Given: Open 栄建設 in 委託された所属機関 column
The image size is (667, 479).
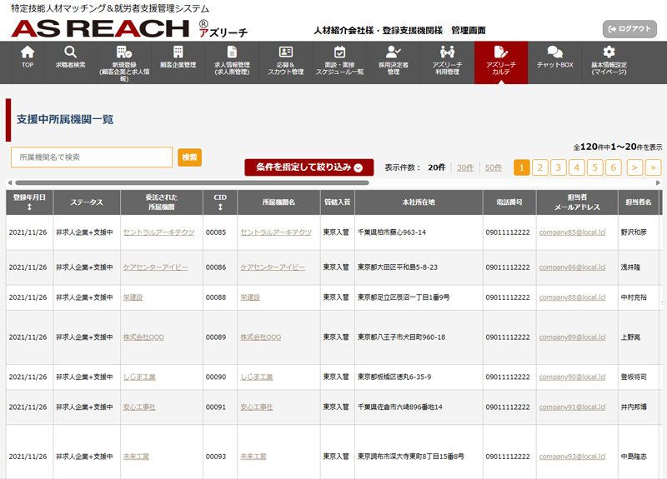Looking at the screenshot, I should (x=133, y=297).
